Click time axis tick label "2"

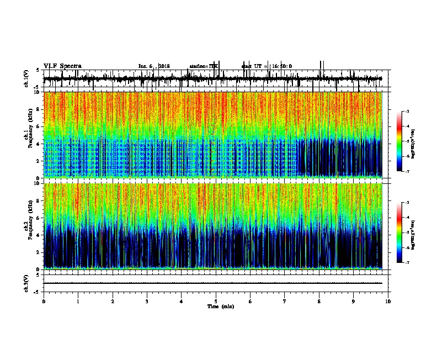pos(113,301)
